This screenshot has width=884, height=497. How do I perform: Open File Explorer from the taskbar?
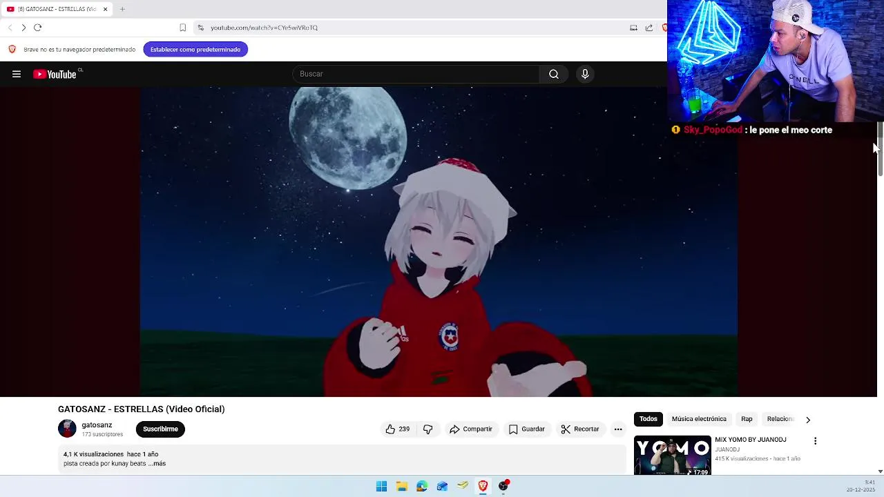click(401, 486)
